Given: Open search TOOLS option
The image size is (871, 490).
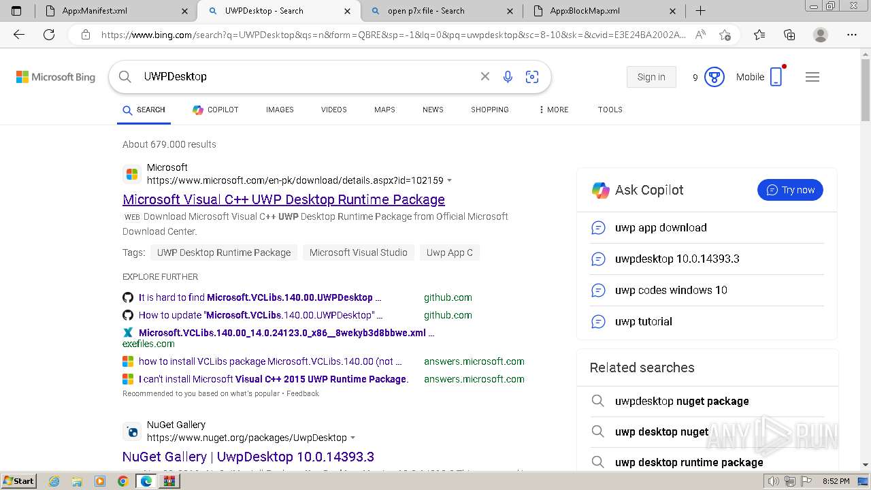Looking at the screenshot, I should (610, 110).
